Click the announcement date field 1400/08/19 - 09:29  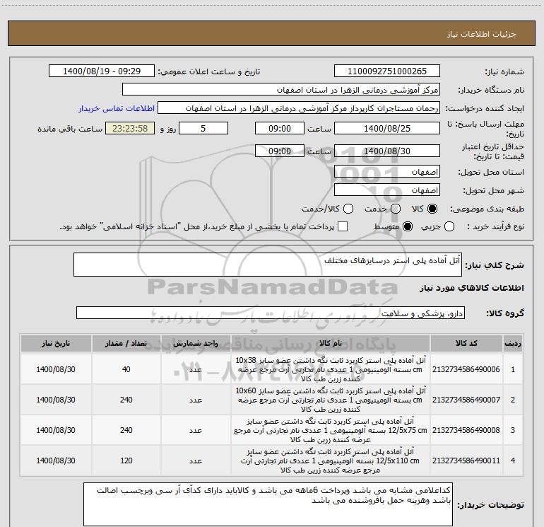tap(102, 71)
